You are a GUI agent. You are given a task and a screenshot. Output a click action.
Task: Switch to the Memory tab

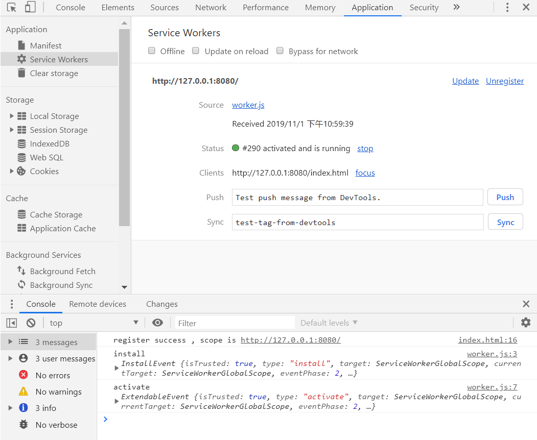(x=320, y=8)
